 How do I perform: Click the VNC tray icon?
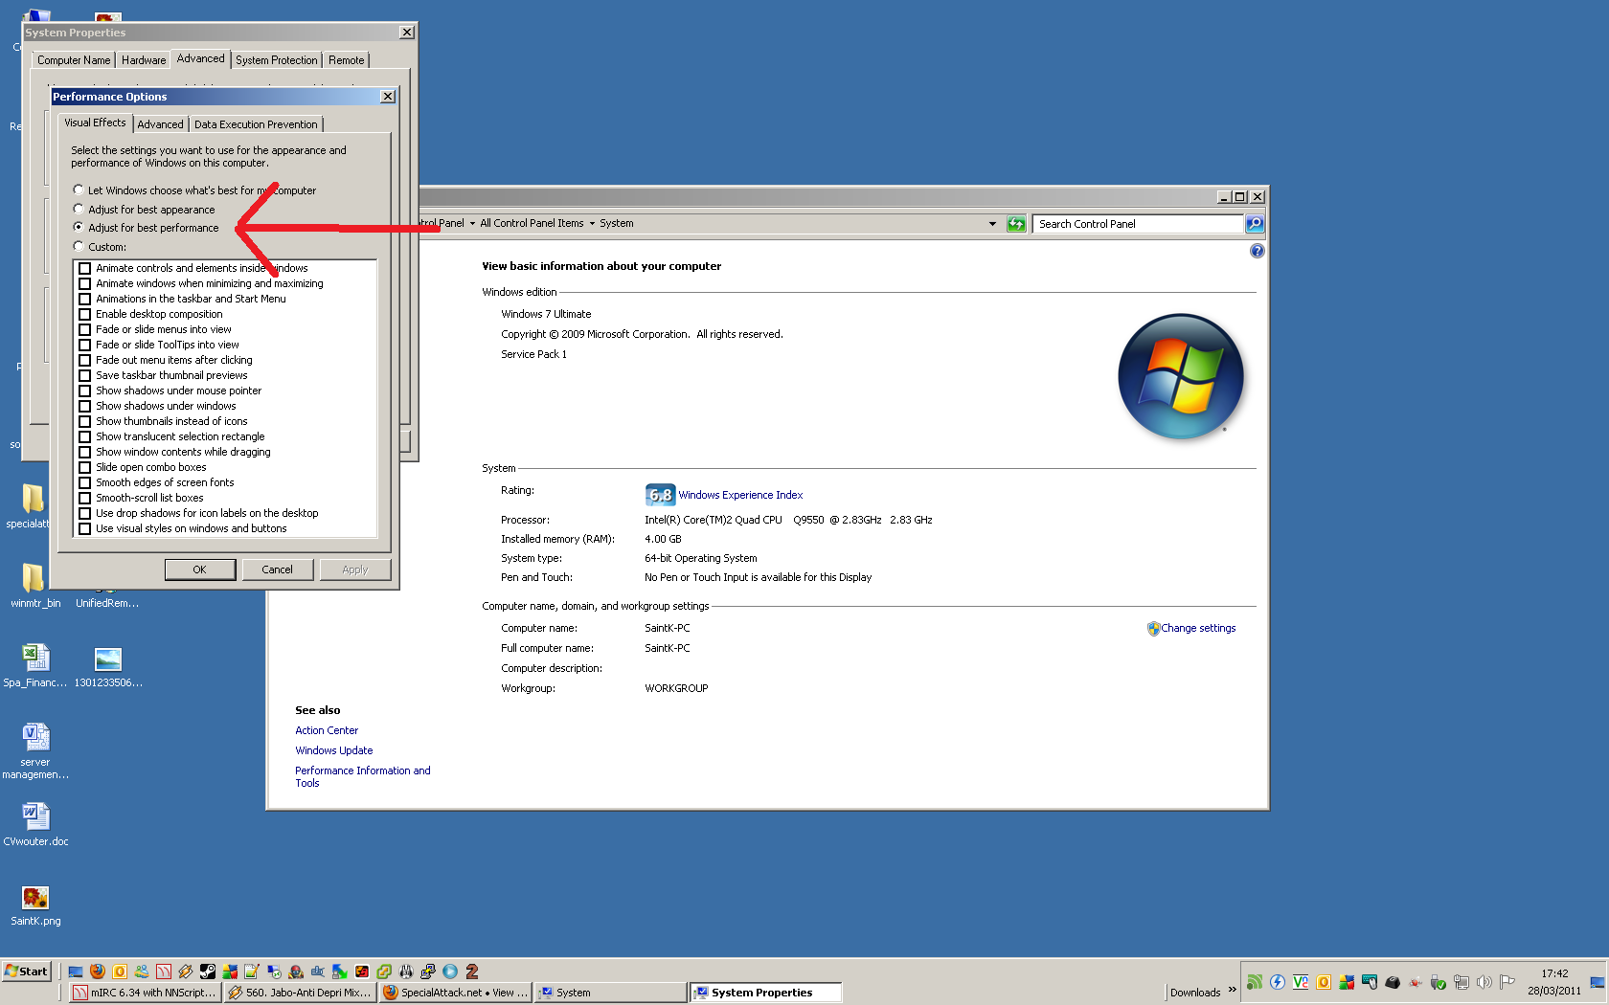(x=1301, y=982)
